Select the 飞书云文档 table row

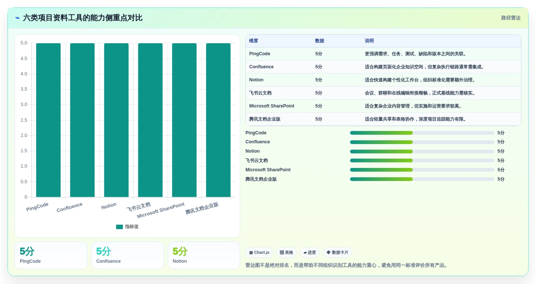click(x=383, y=93)
